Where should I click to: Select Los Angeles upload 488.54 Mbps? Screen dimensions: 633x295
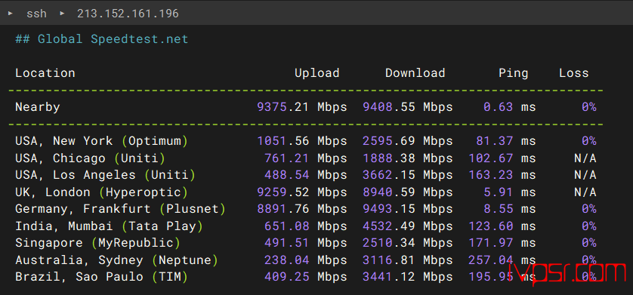(306, 175)
